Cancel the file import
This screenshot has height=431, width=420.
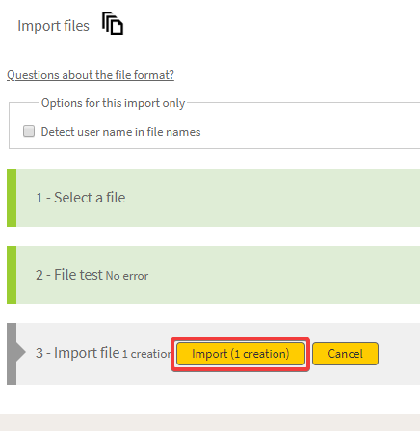pos(345,354)
